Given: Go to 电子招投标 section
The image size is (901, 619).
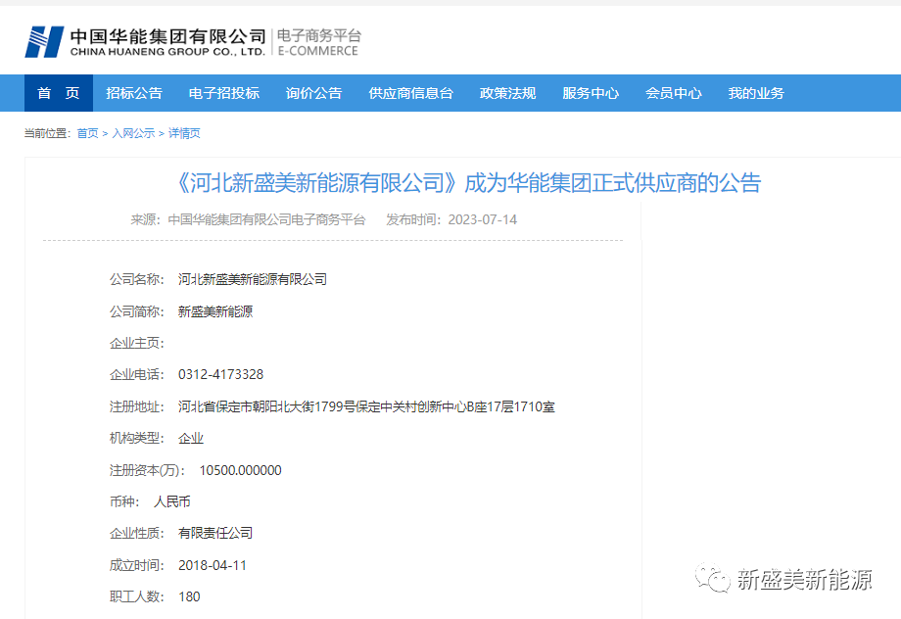Looking at the screenshot, I should [x=224, y=93].
